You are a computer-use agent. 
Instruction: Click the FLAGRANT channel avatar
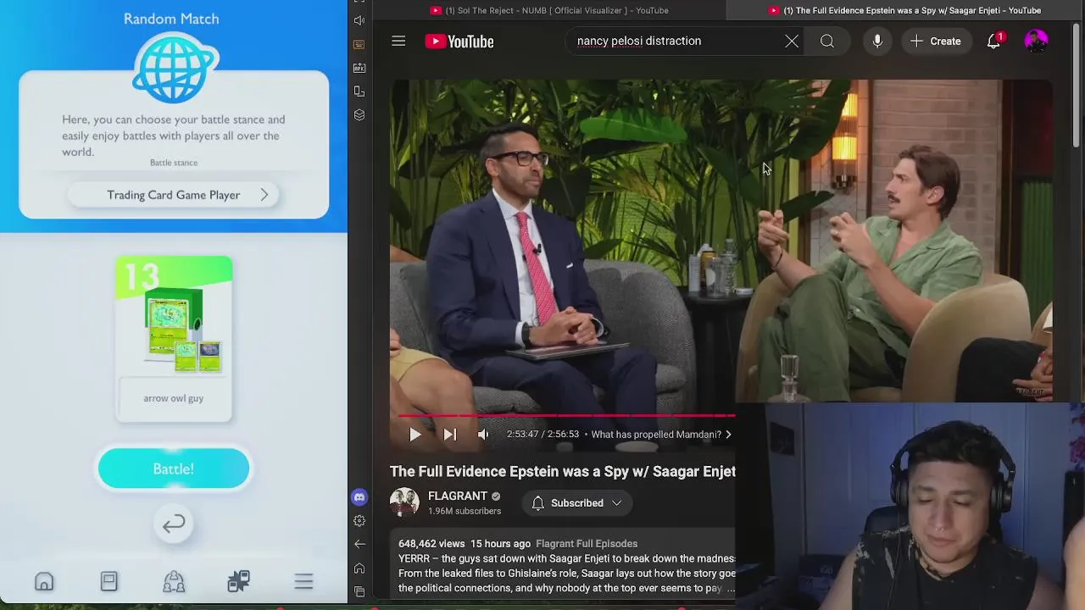coord(404,502)
